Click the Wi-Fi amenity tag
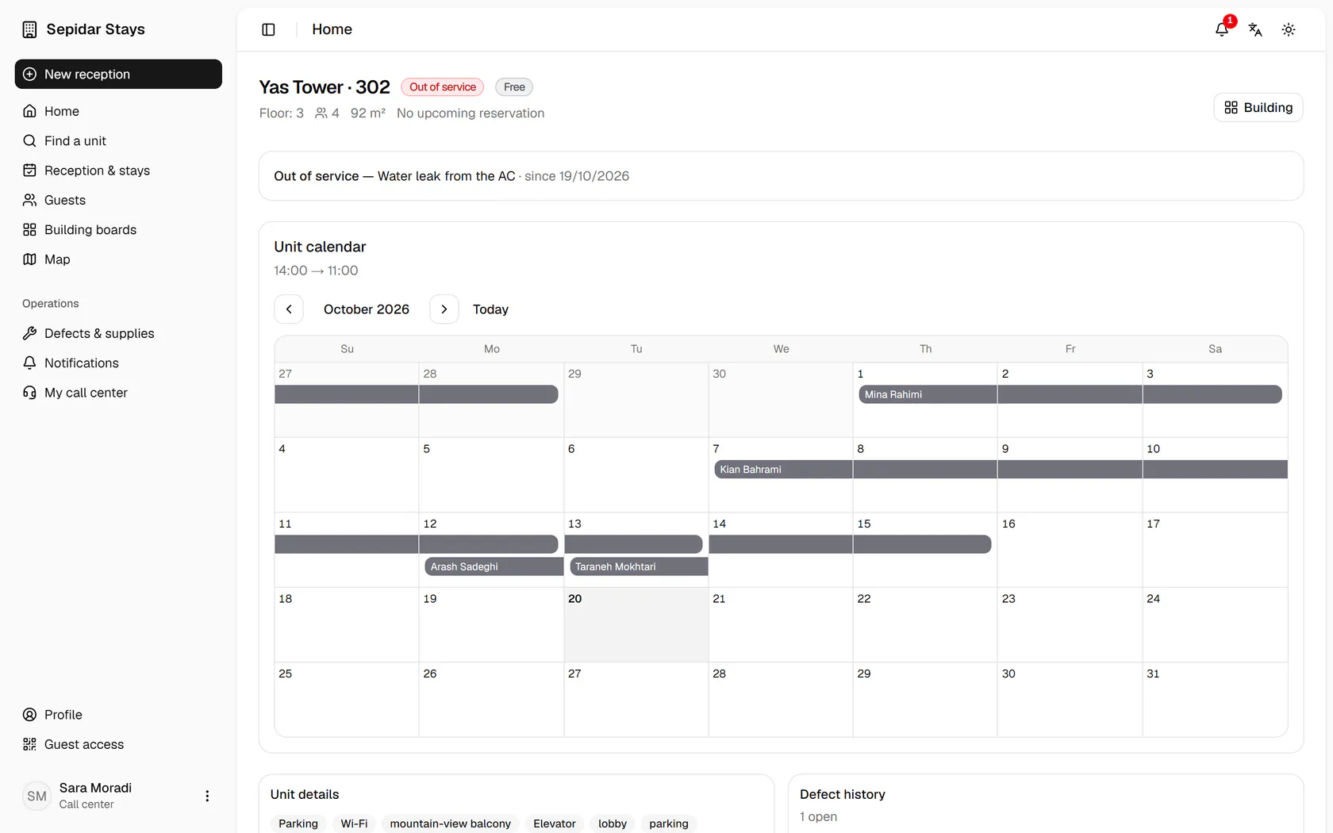This screenshot has width=1333, height=833. [x=354, y=823]
